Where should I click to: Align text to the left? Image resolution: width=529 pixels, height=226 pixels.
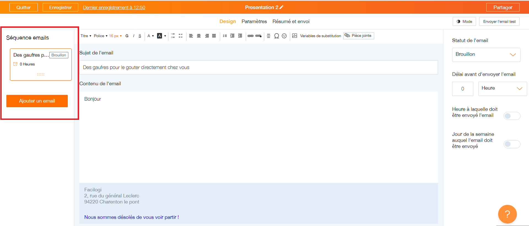click(x=191, y=36)
